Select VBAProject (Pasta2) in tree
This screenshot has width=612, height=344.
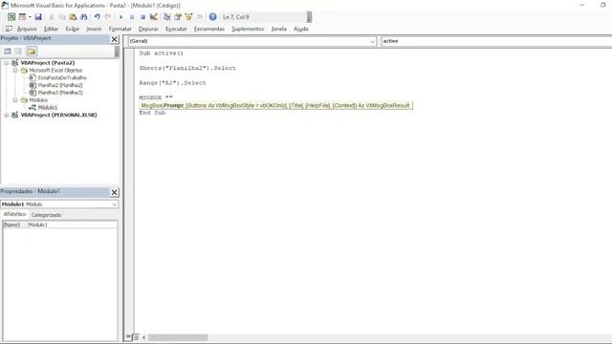pyautogui.click(x=47, y=63)
